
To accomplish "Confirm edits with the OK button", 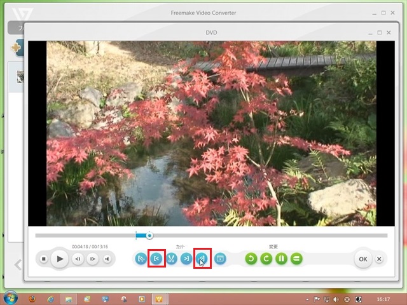I will (x=362, y=259).
